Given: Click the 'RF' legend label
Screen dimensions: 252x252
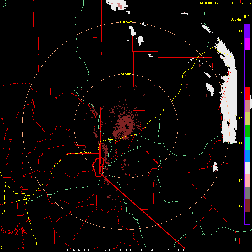Looking at the screenshot, I should pyautogui.click(x=240, y=31).
